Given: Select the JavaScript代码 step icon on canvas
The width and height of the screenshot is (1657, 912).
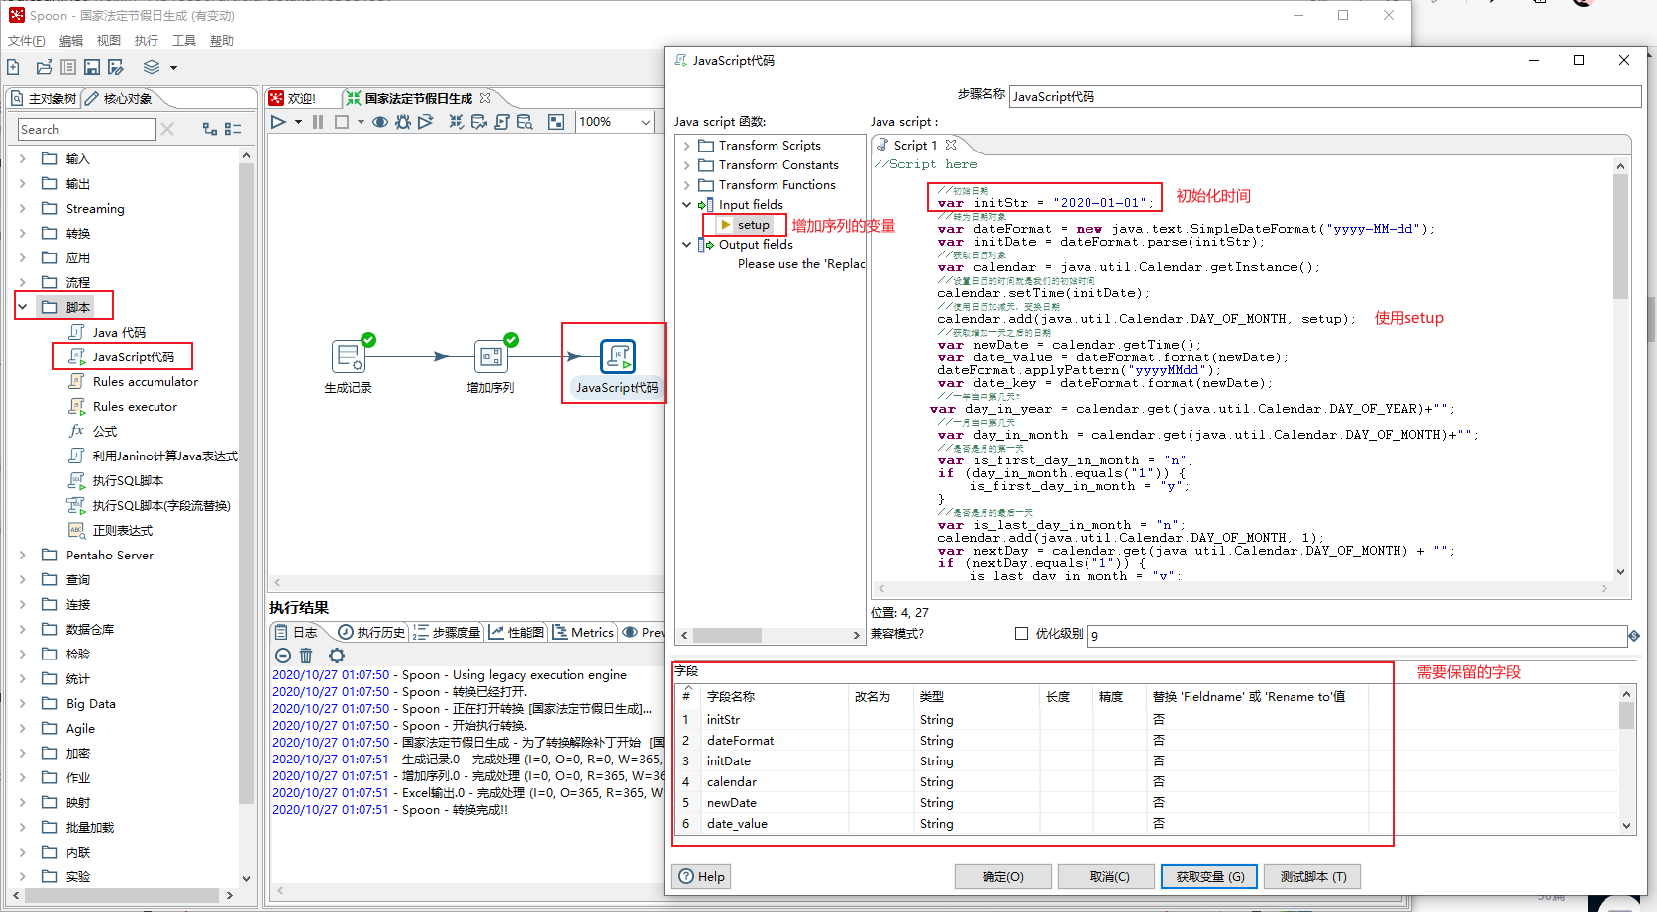Looking at the screenshot, I should pyautogui.click(x=618, y=356).
